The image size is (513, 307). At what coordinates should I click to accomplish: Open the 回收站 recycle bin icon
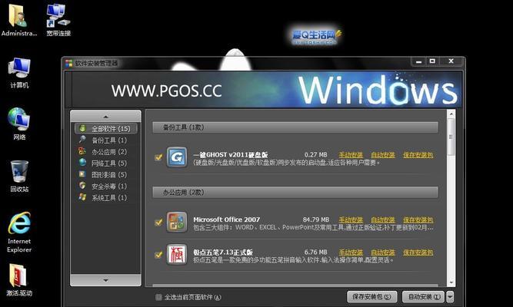19,171
